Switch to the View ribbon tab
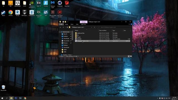 (x=77, y=24)
